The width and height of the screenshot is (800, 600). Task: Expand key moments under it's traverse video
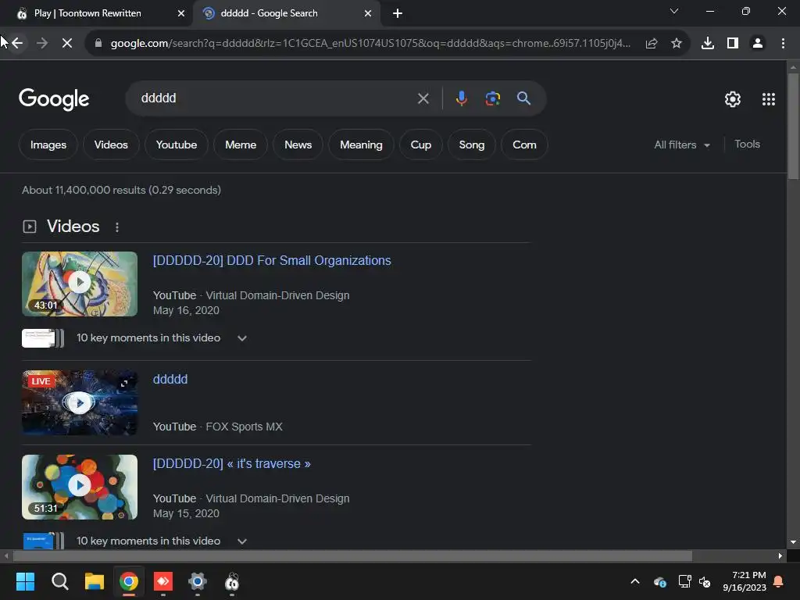tap(242, 541)
